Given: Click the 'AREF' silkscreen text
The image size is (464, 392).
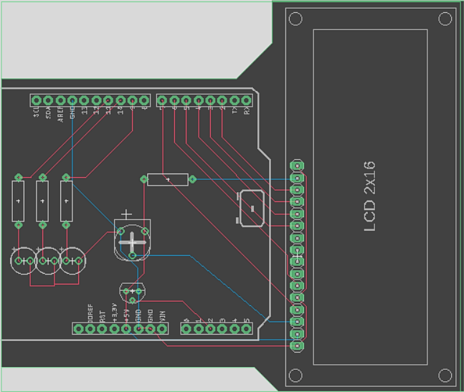Looking at the screenshot, I should click(60, 115).
